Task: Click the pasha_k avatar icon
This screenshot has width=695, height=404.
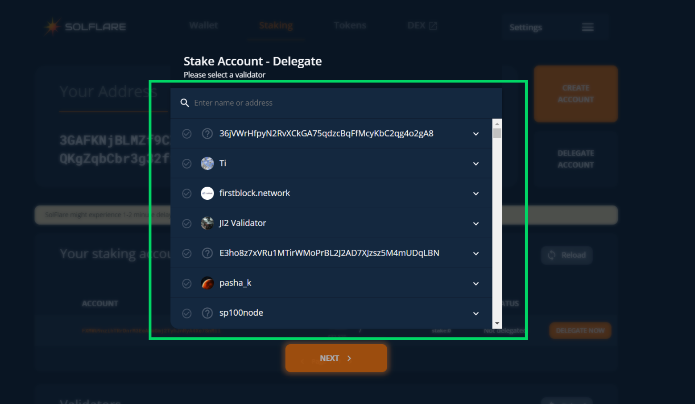Action: click(x=207, y=283)
